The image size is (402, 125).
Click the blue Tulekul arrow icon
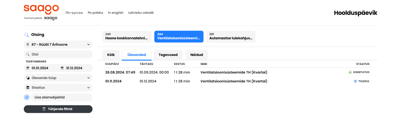click(x=356, y=81)
